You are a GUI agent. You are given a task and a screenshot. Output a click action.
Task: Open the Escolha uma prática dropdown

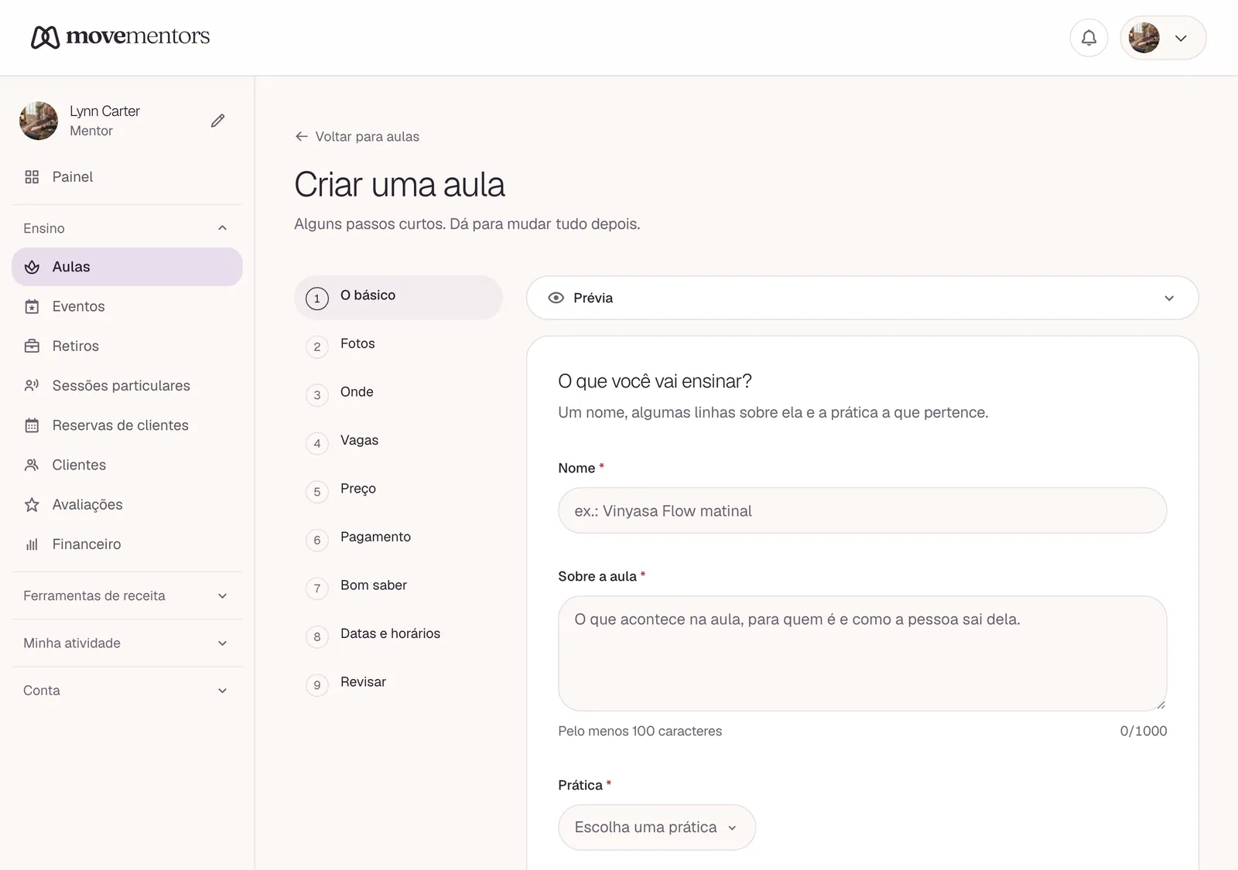(657, 827)
